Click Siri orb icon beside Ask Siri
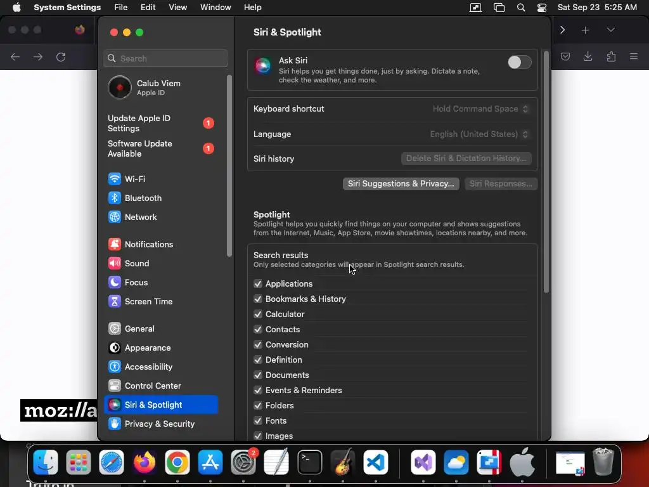 click(x=263, y=65)
